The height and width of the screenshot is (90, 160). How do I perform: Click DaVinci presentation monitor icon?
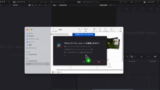[9, 2]
